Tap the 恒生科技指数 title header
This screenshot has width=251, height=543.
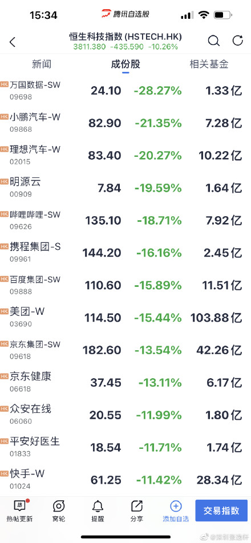125,37
